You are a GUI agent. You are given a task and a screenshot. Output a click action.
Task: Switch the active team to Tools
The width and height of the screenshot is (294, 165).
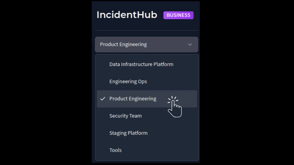coord(115,150)
